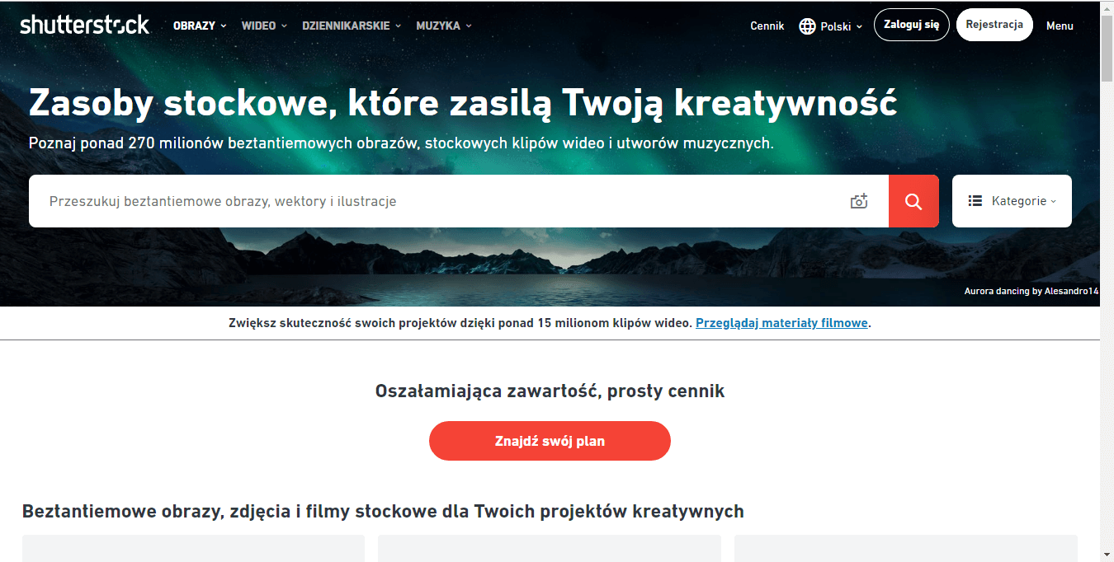1114x562 pixels.
Task: Open reverse image search camera icon
Action: point(859,201)
